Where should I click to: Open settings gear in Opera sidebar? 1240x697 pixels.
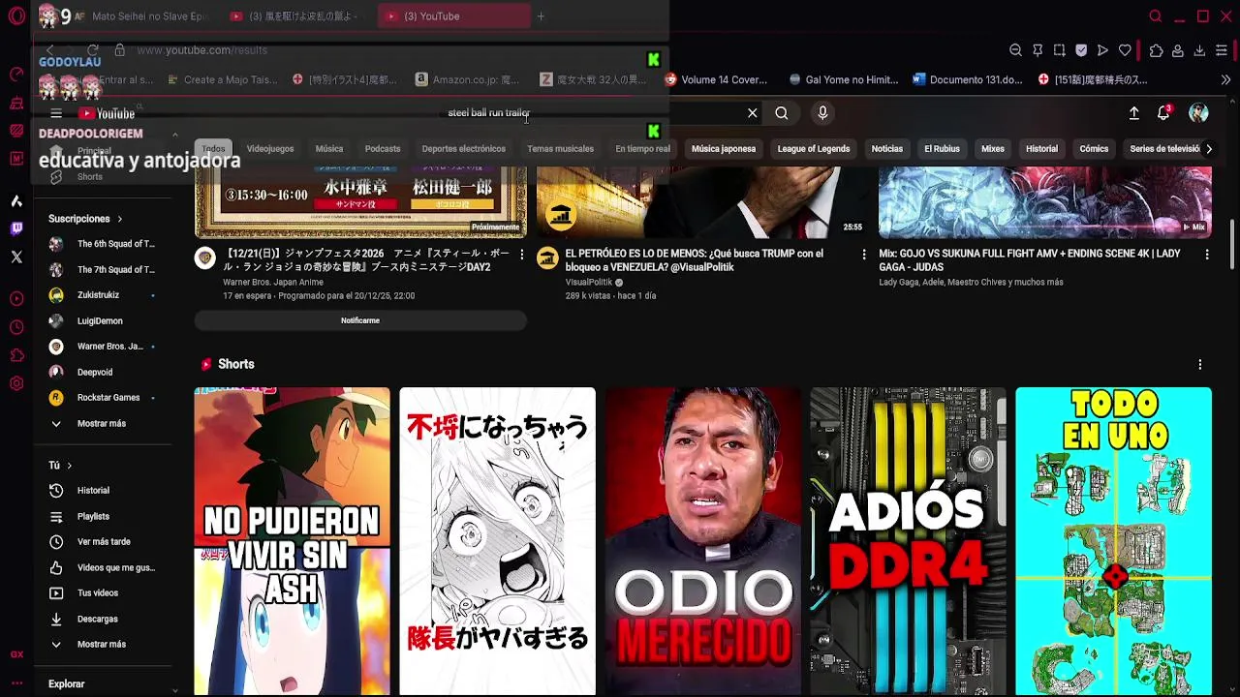[x=16, y=383]
